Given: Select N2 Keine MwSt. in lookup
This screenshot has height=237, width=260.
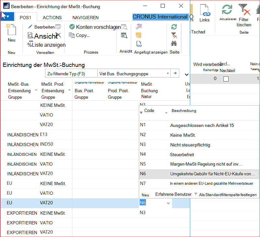Looking at the screenshot, I should tap(199, 135).
